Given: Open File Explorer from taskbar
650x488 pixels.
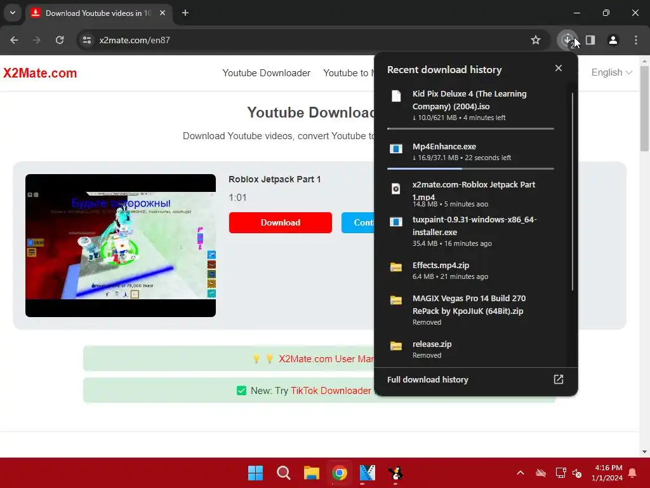Looking at the screenshot, I should pyautogui.click(x=311, y=473).
